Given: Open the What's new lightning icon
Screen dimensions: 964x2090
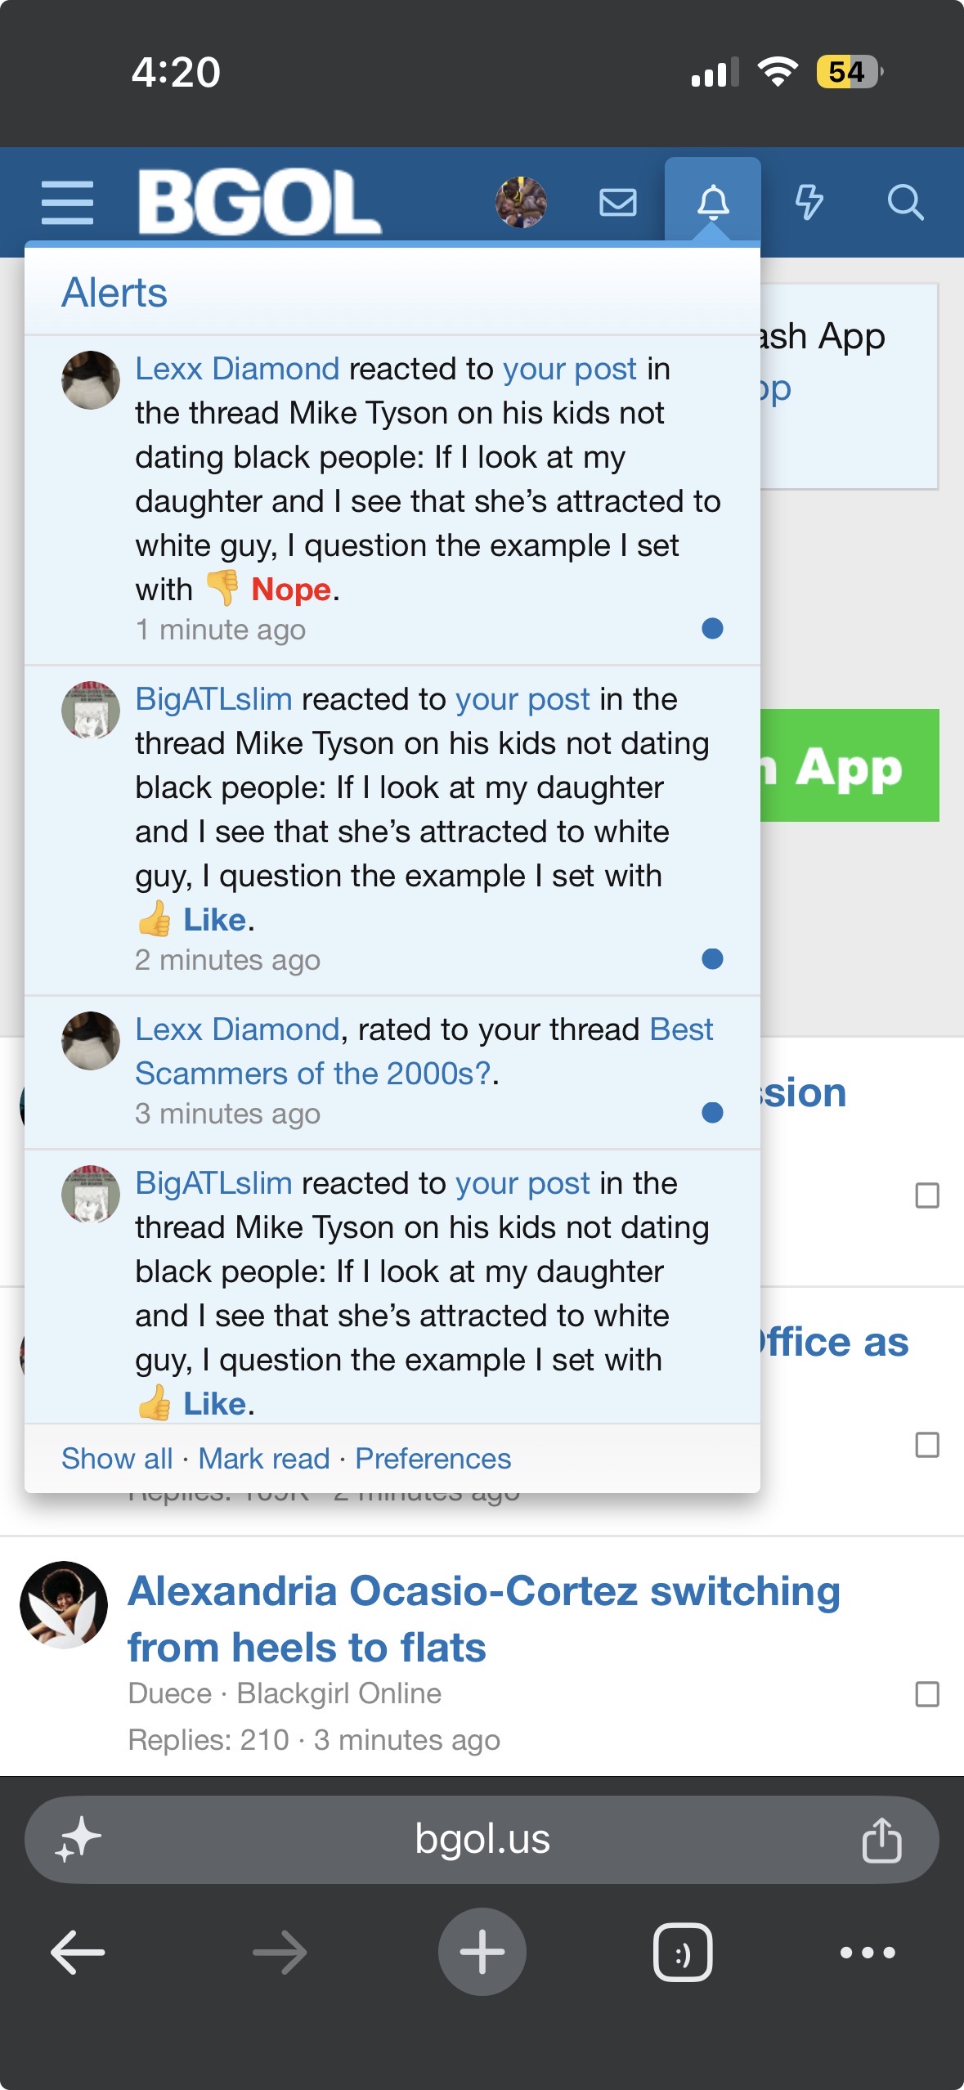Looking at the screenshot, I should pos(809,202).
